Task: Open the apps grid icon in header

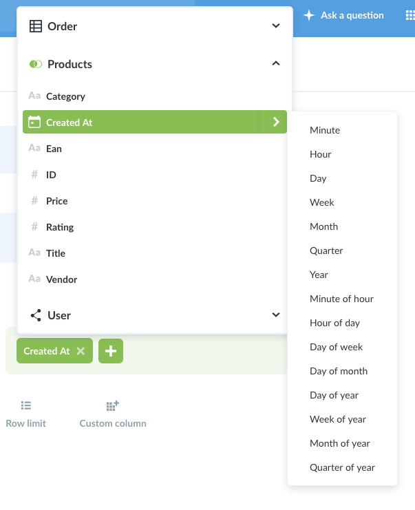Action: click(410, 15)
